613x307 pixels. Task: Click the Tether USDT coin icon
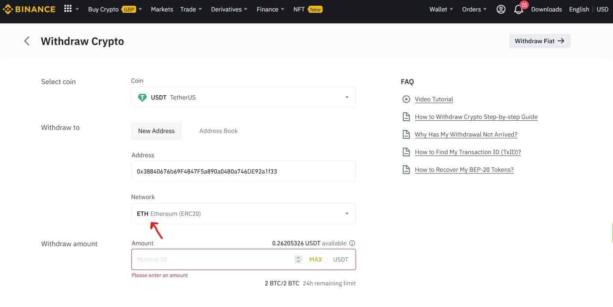[142, 97]
